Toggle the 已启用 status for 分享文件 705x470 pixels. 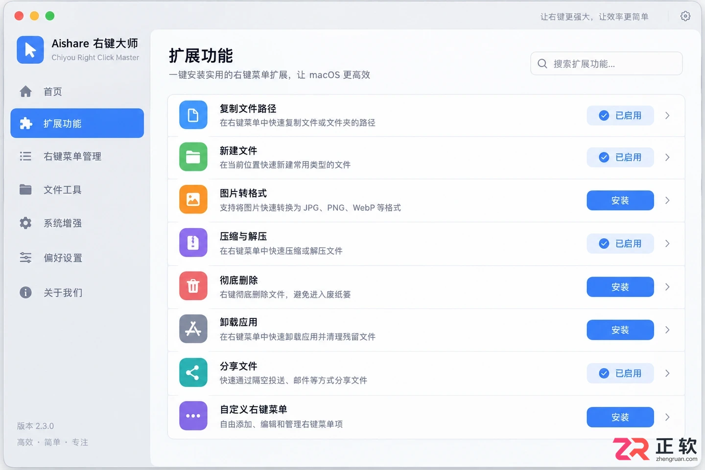coord(620,373)
